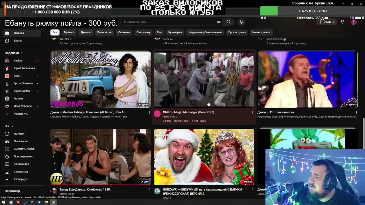Click the search magnifier button
365x205 pixels.
point(228,22)
